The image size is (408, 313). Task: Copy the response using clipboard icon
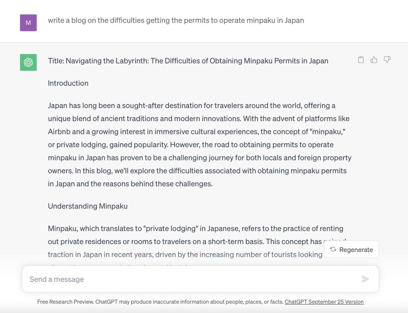click(x=361, y=60)
